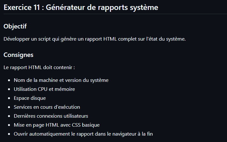Viewport: 227px width, 142px height.
Task: Click the bullet point before 'Espace disque'
Action: 9,98
